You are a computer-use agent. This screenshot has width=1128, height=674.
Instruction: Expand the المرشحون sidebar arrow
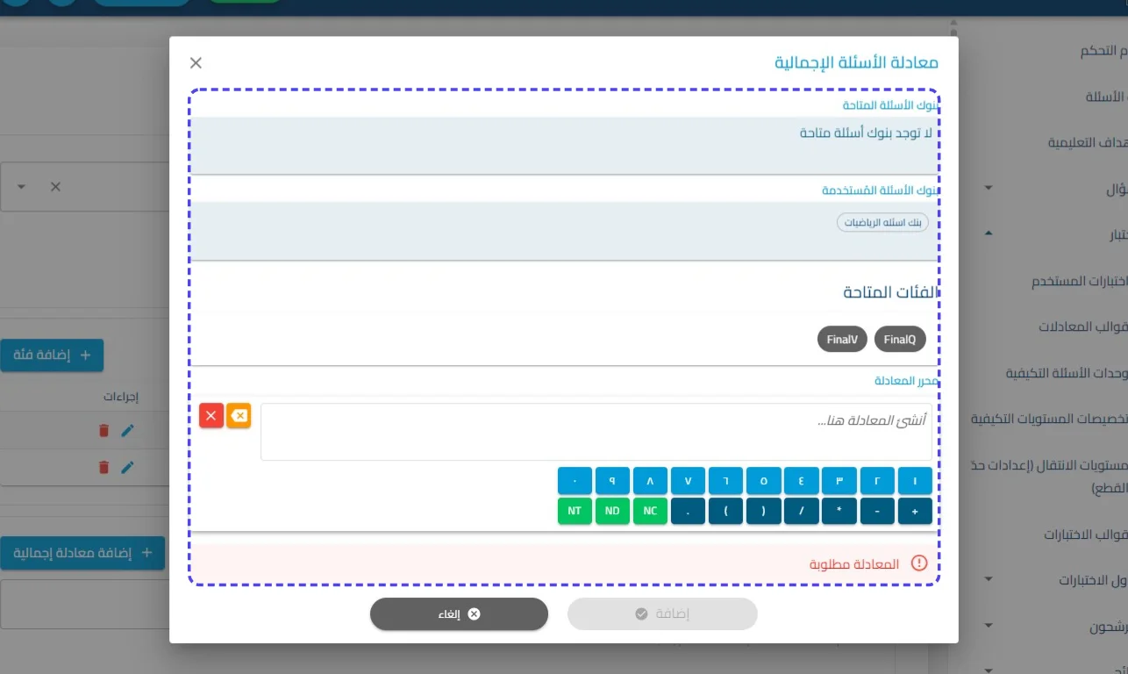pos(989,626)
